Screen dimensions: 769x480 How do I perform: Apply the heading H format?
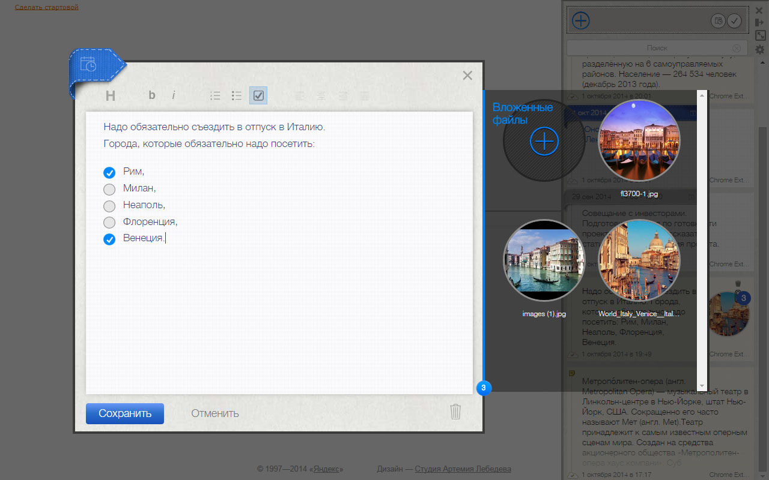click(x=110, y=95)
